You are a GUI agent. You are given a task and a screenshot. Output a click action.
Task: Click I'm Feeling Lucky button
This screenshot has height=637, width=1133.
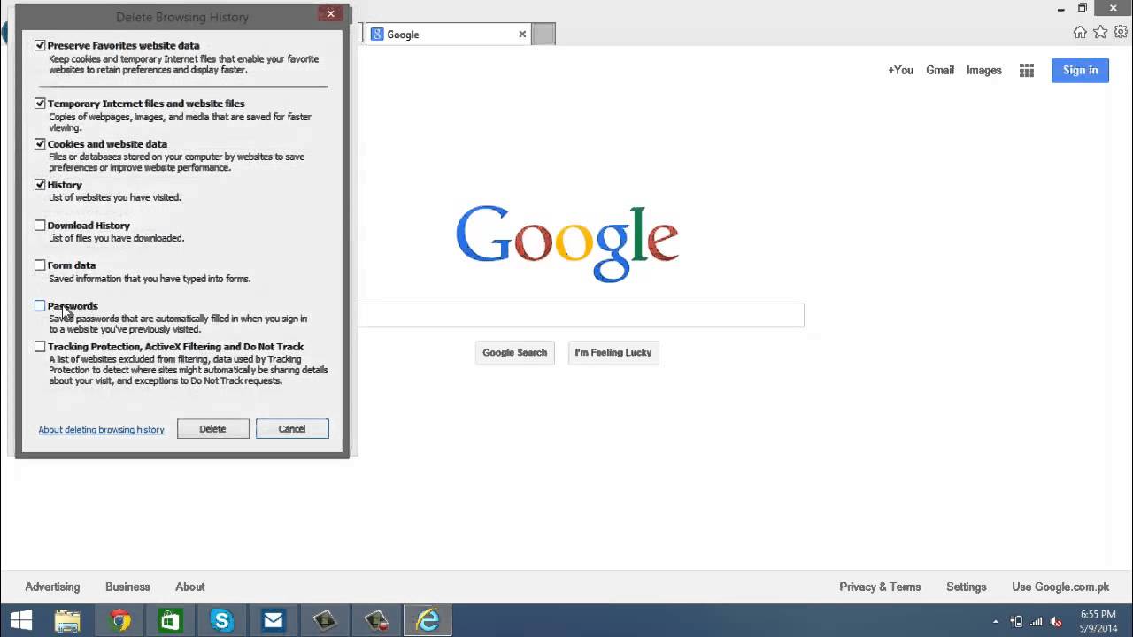coord(613,353)
